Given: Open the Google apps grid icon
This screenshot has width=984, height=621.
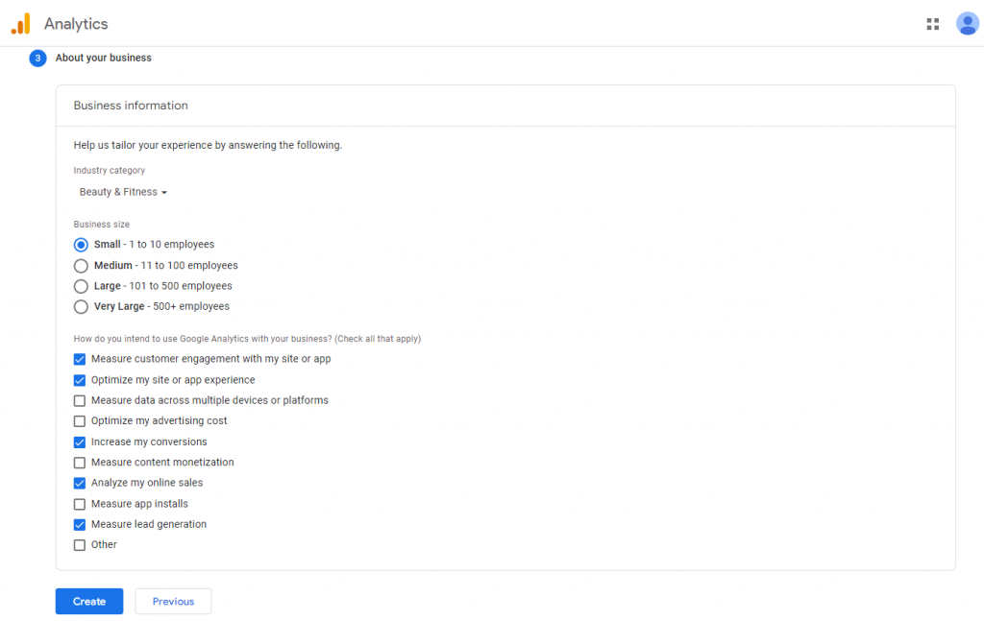Looking at the screenshot, I should (x=932, y=24).
